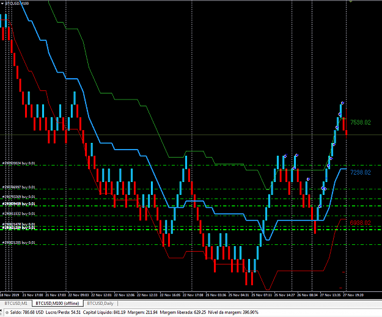The width and height of the screenshot is (382, 317).
Task: Open the BTCUSD,Daily chart tab
Action: 100,304
